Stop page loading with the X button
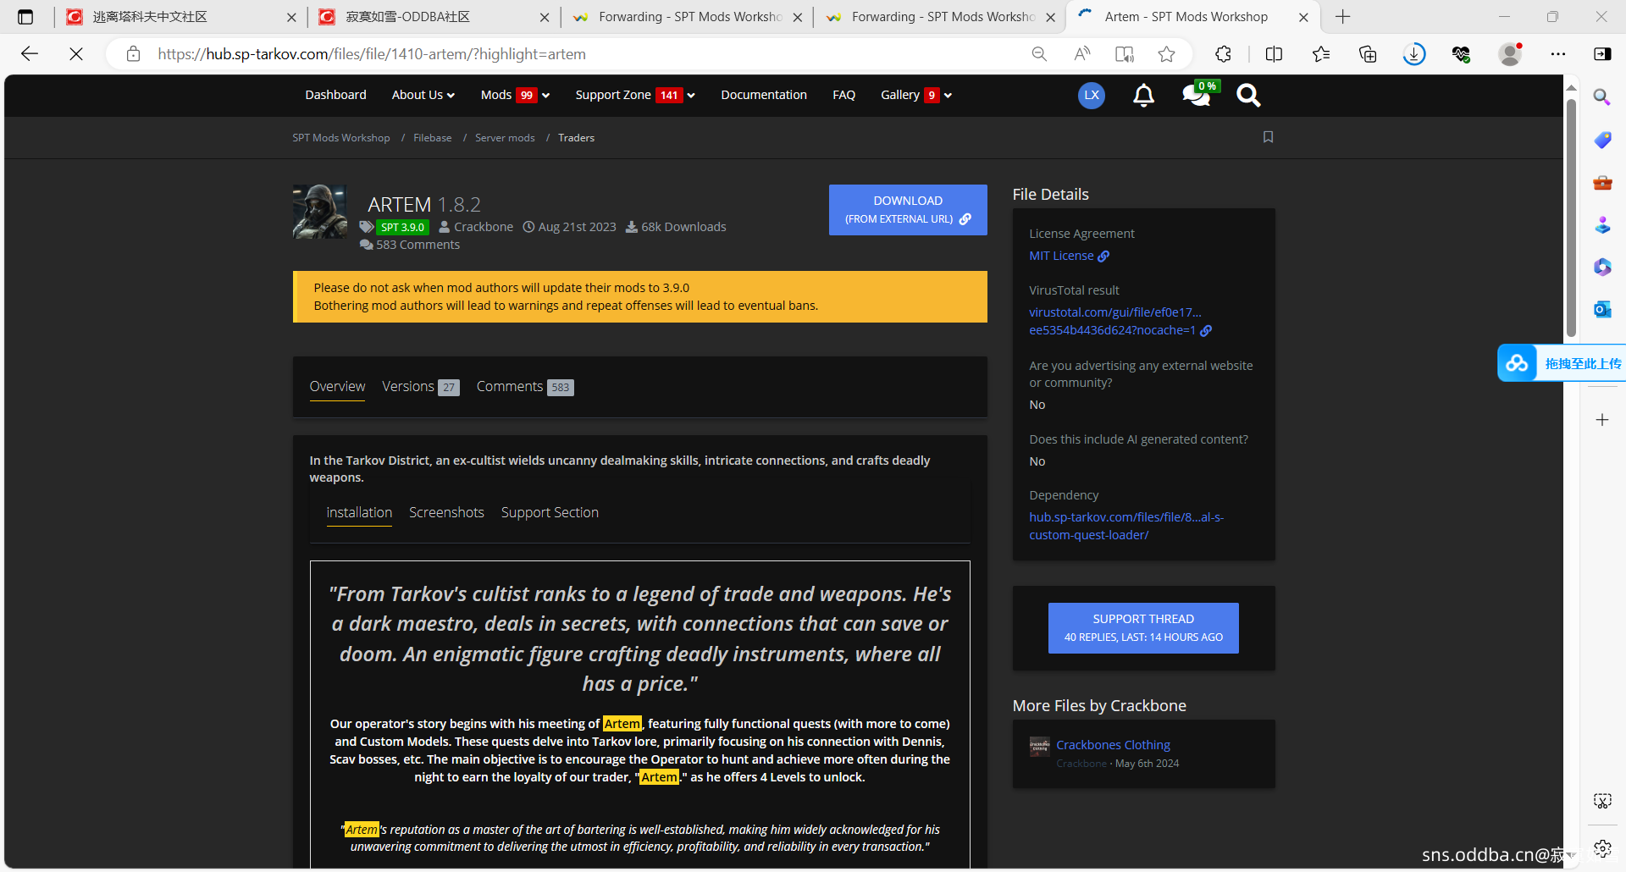The width and height of the screenshot is (1626, 872). point(75,54)
